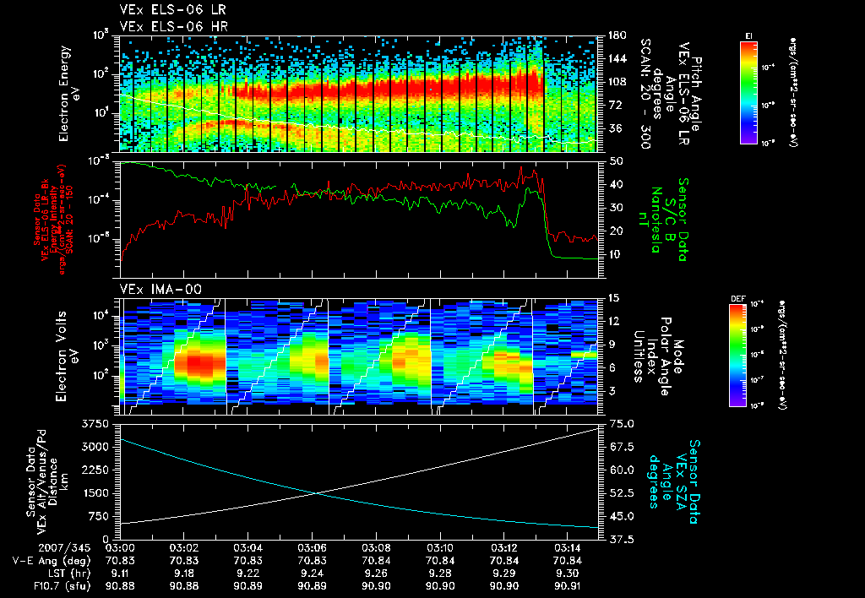Screen dimensions: 865x598
Task: Click the 03:10 time tick label
Action: point(440,548)
